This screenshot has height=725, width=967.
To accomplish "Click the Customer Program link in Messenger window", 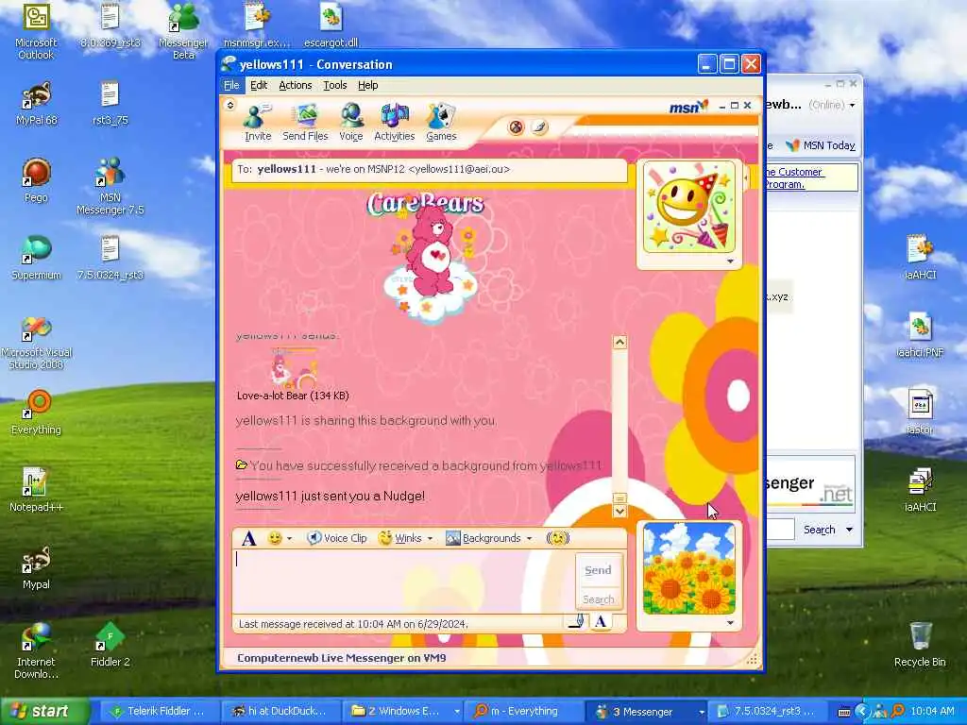I will (794, 178).
